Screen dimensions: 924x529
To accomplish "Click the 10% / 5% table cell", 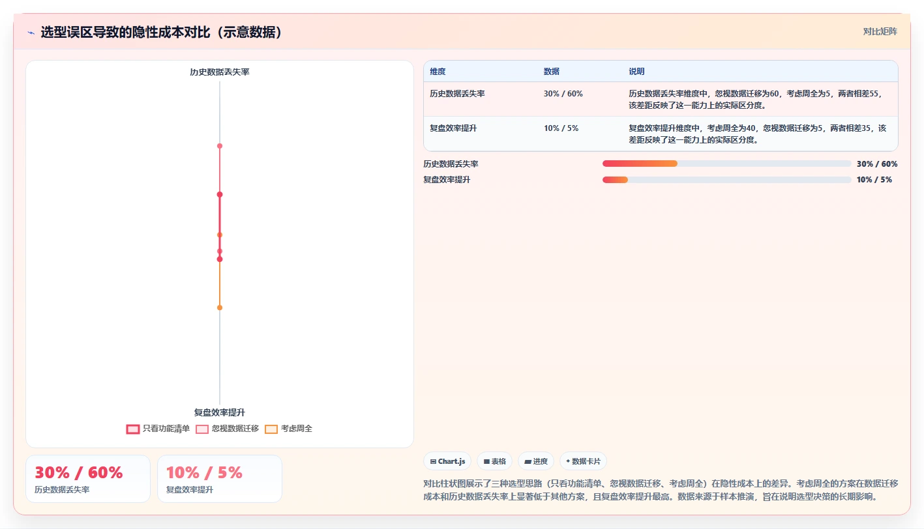I will [561, 128].
